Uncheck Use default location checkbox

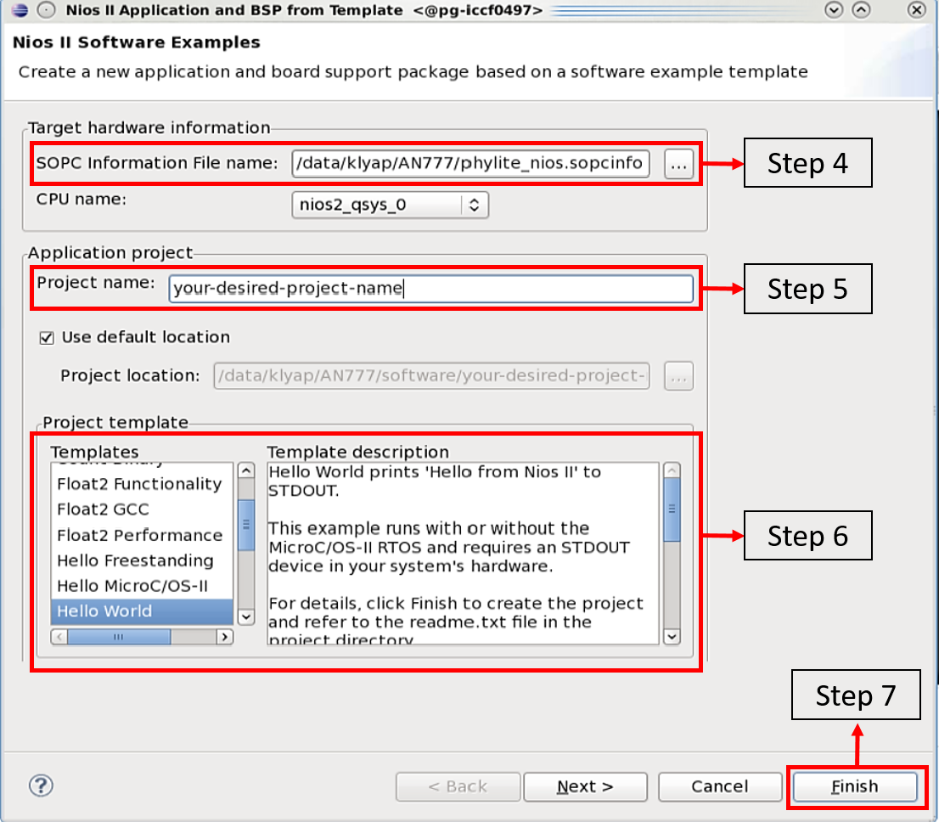(x=47, y=338)
